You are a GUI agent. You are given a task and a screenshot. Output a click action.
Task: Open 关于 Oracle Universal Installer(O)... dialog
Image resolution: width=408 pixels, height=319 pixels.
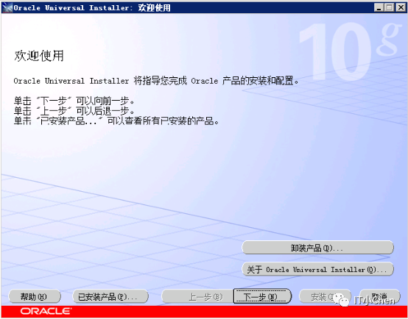[x=317, y=269]
